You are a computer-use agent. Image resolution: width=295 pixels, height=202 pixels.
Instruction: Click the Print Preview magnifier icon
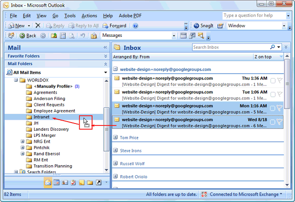pyautogui.click(x=71, y=36)
